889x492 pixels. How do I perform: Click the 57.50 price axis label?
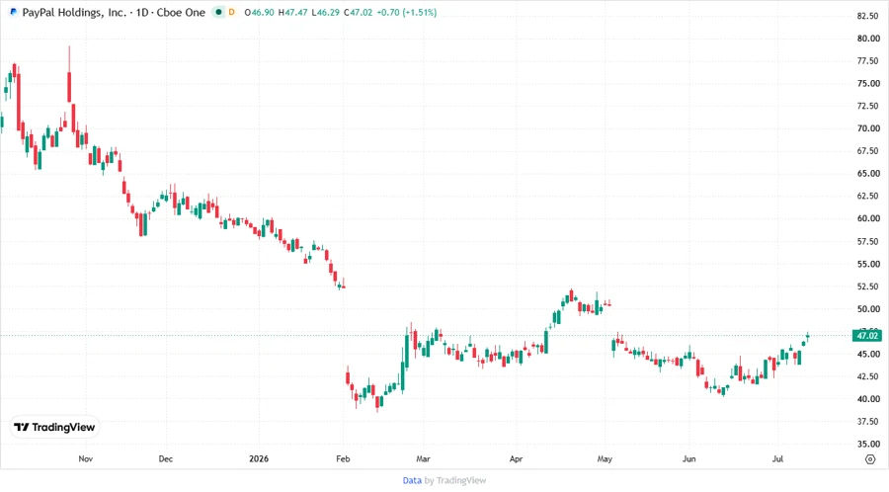click(868, 241)
